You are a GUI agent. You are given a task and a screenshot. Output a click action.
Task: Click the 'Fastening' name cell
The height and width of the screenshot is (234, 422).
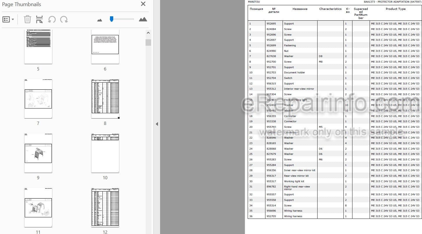pyautogui.click(x=290, y=45)
